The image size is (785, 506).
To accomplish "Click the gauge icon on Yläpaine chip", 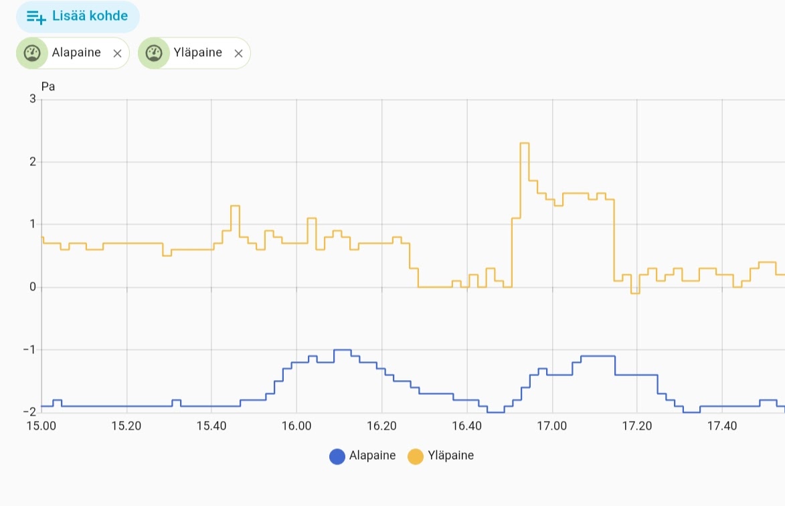I will pyautogui.click(x=153, y=54).
